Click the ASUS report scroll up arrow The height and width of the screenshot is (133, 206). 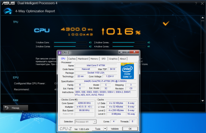[202, 18]
